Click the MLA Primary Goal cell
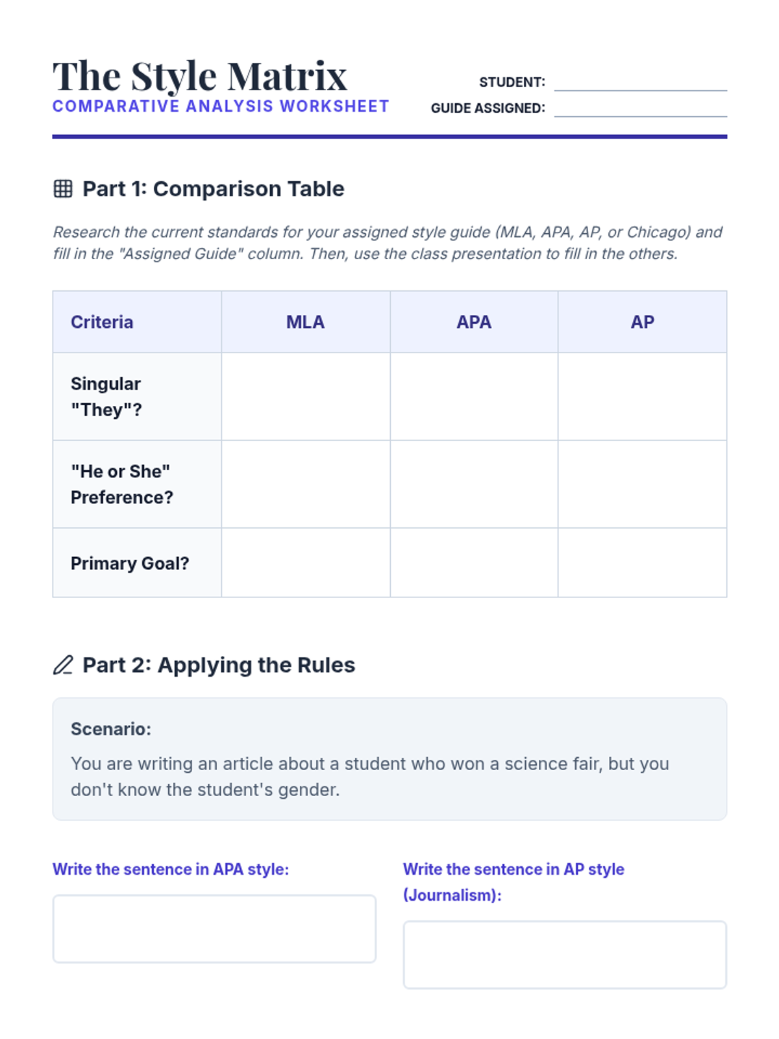This screenshot has height=1039, width=779. point(306,563)
